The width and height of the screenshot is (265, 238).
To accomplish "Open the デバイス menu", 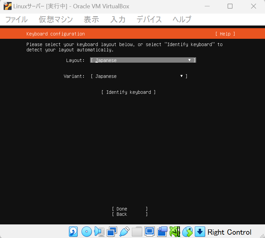I will [x=149, y=20].
